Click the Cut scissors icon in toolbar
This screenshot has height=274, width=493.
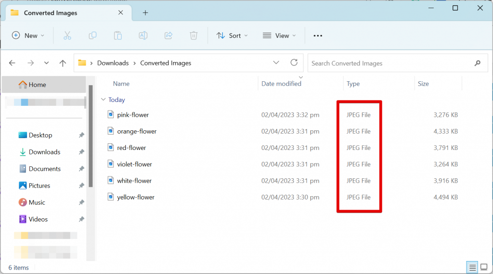pos(67,36)
